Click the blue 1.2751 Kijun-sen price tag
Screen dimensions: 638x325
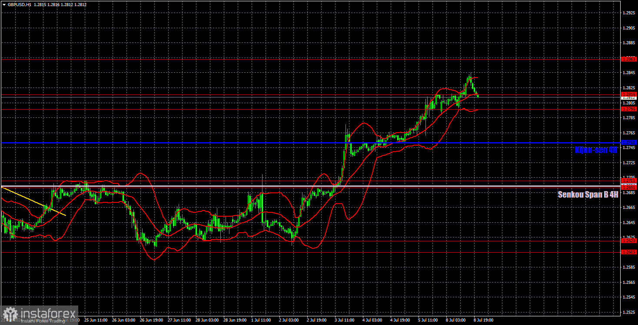(628, 143)
